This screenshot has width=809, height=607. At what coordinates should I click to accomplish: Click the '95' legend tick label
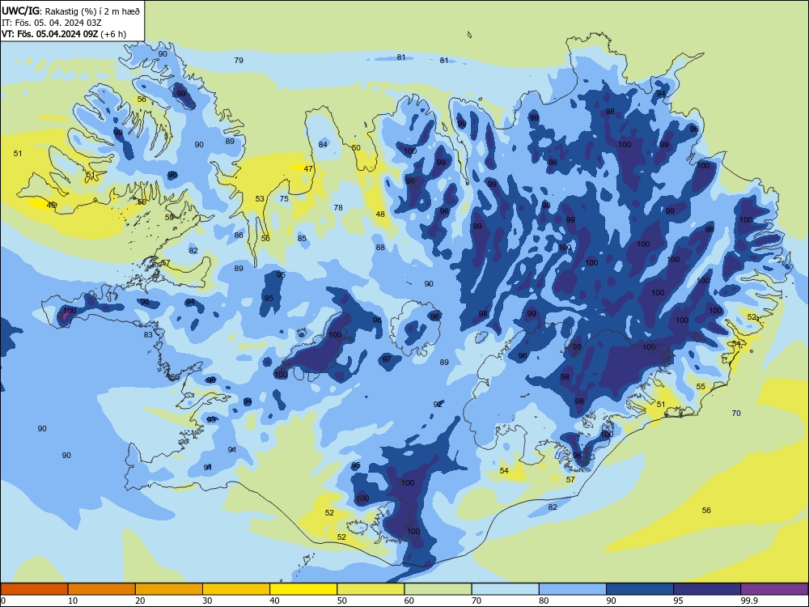tap(678, 601)
